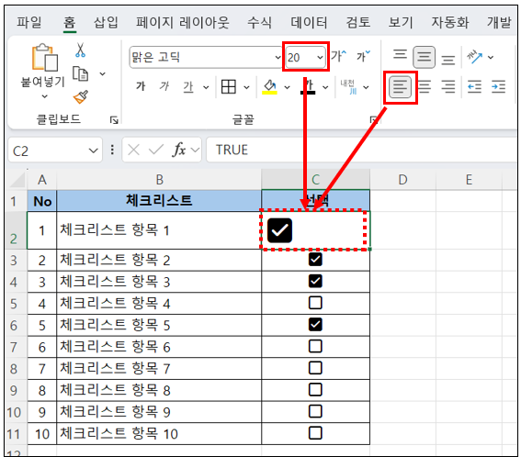Click the Cut scissors icon
This screenshot has width=521, height=457.
[x=80, y=50]
